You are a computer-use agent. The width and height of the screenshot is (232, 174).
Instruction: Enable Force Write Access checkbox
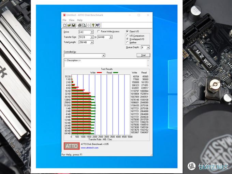(99, 31)
